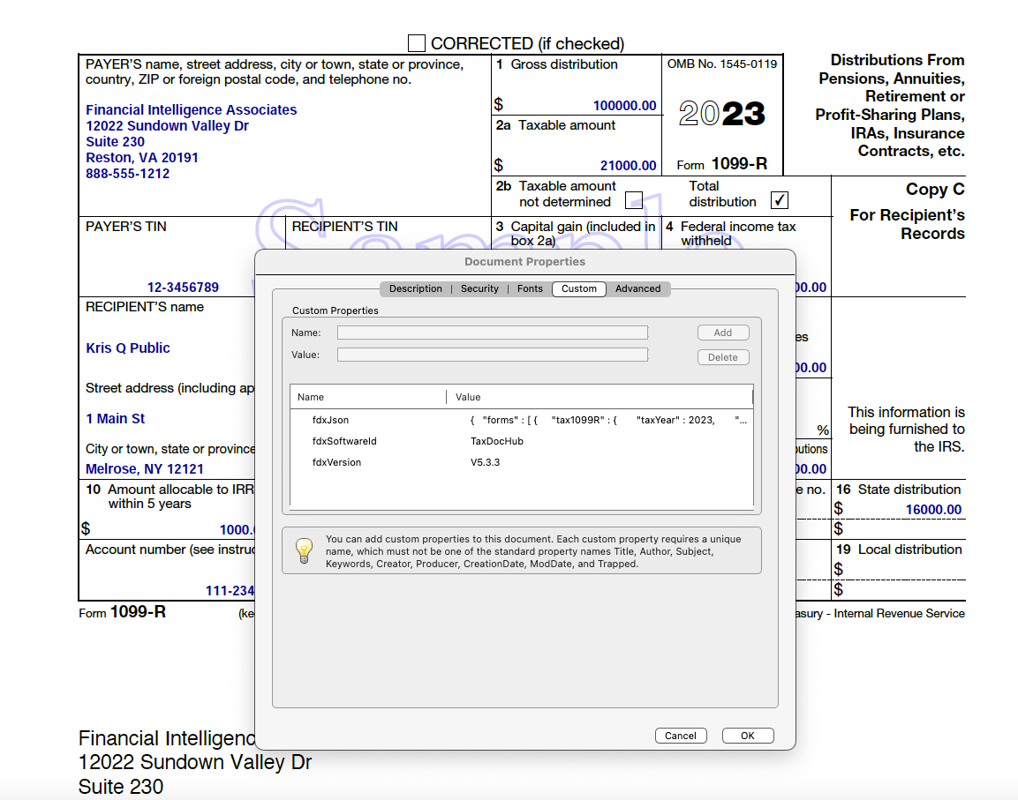The image size is (1018, 800).
Task: Sort by the Name column header
Action: (x=367, y=397)
